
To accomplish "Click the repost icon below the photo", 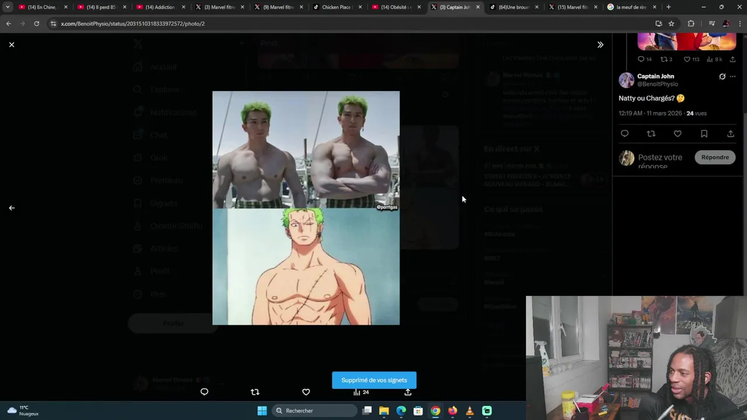I will pyautogui.click(x=255, y=392).
